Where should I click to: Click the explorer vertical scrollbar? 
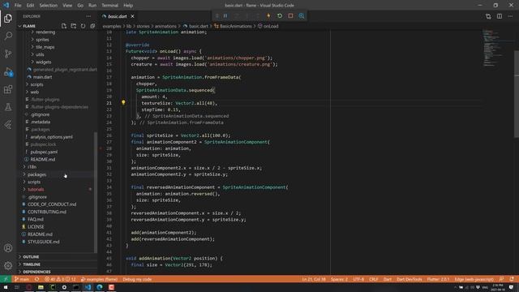[x=96, y=192]
